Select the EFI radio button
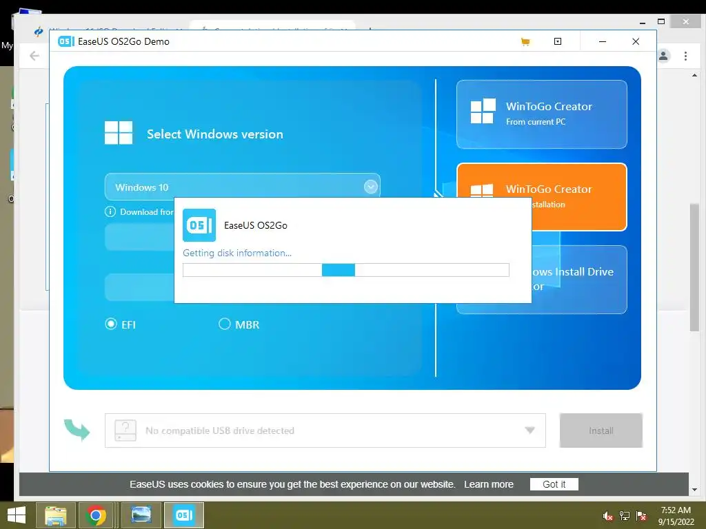 111,324
